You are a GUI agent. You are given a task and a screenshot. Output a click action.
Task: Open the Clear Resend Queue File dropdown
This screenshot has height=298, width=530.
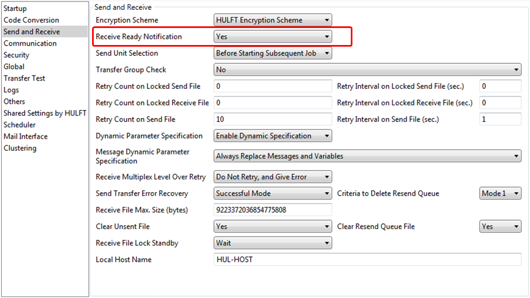pos(500,226)
